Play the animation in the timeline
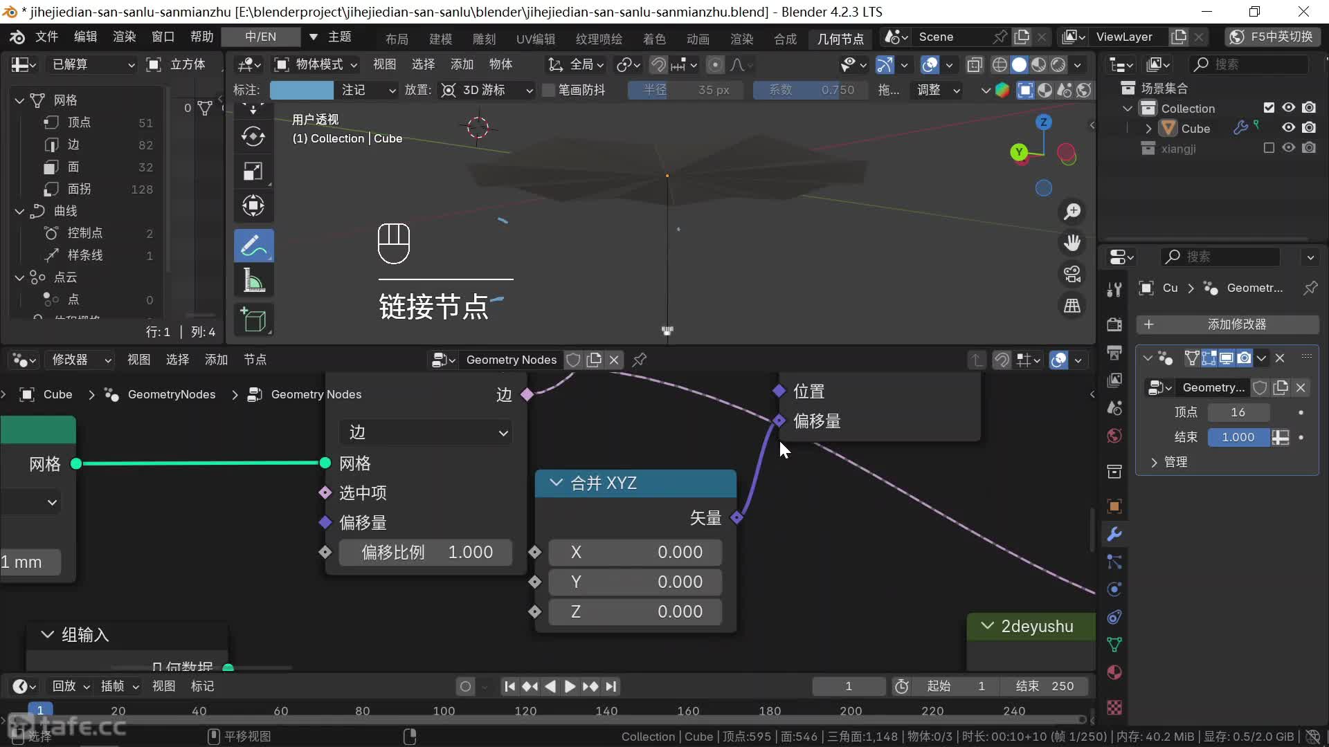This screenshot has width=1329, height=747. coord(570,686)
